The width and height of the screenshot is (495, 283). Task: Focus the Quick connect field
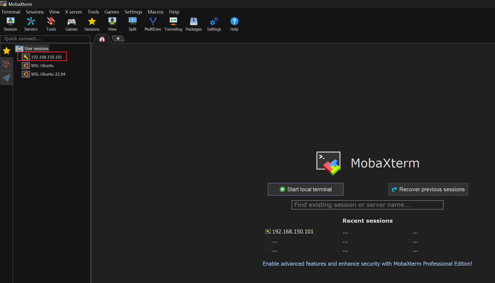(x=45, y=39)
